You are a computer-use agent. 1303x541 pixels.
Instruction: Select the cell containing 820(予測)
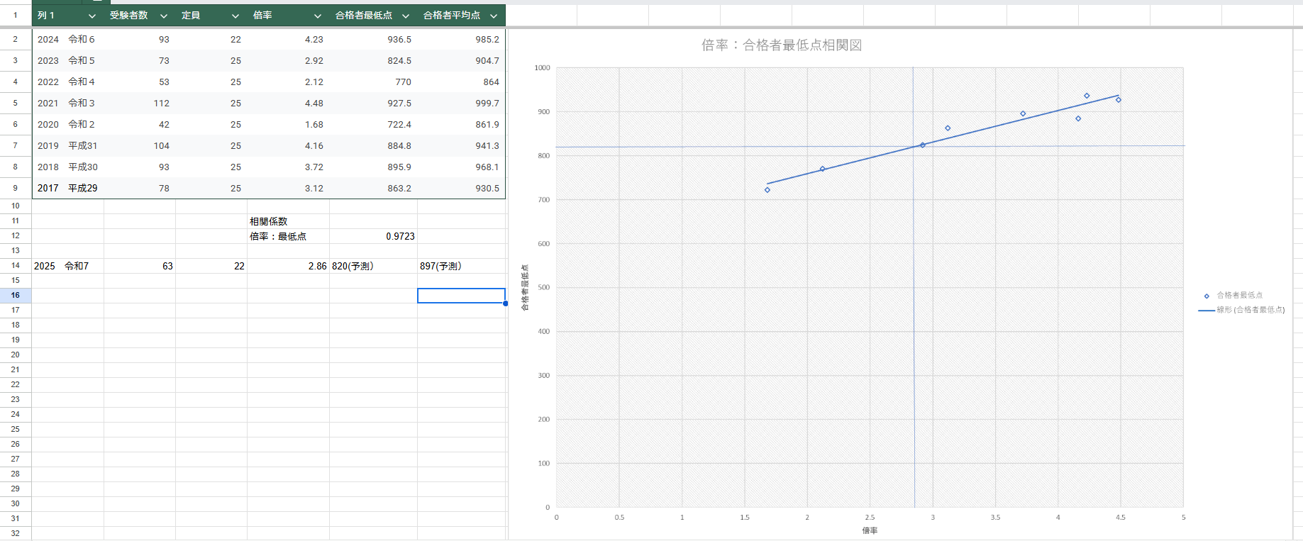click(373, 266)
